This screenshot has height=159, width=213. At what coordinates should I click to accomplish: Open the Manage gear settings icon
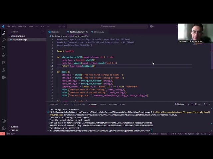coord(4,128)
